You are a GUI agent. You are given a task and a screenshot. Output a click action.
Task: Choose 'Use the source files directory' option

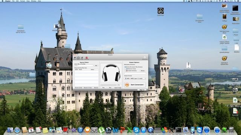click(133, 67)
